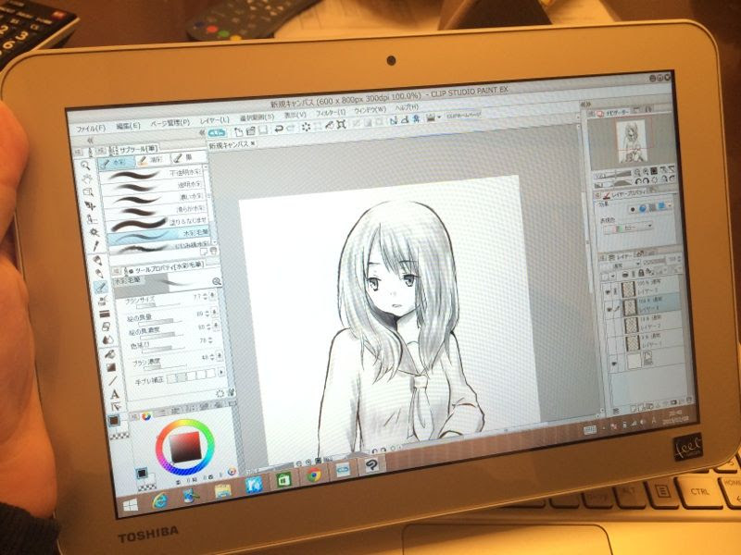Screen dimensions: 741x555
Task: Toggle the border effect circle icon
Action: click(634, 209)
